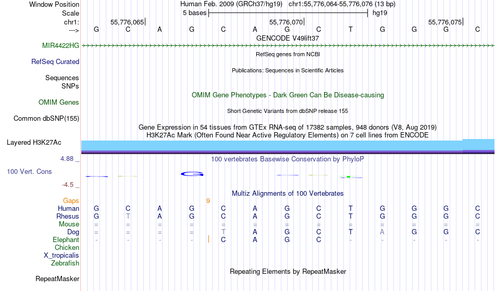
Task: Click the '5 bases' scale bar label
Action: click(x=194, y=13)
